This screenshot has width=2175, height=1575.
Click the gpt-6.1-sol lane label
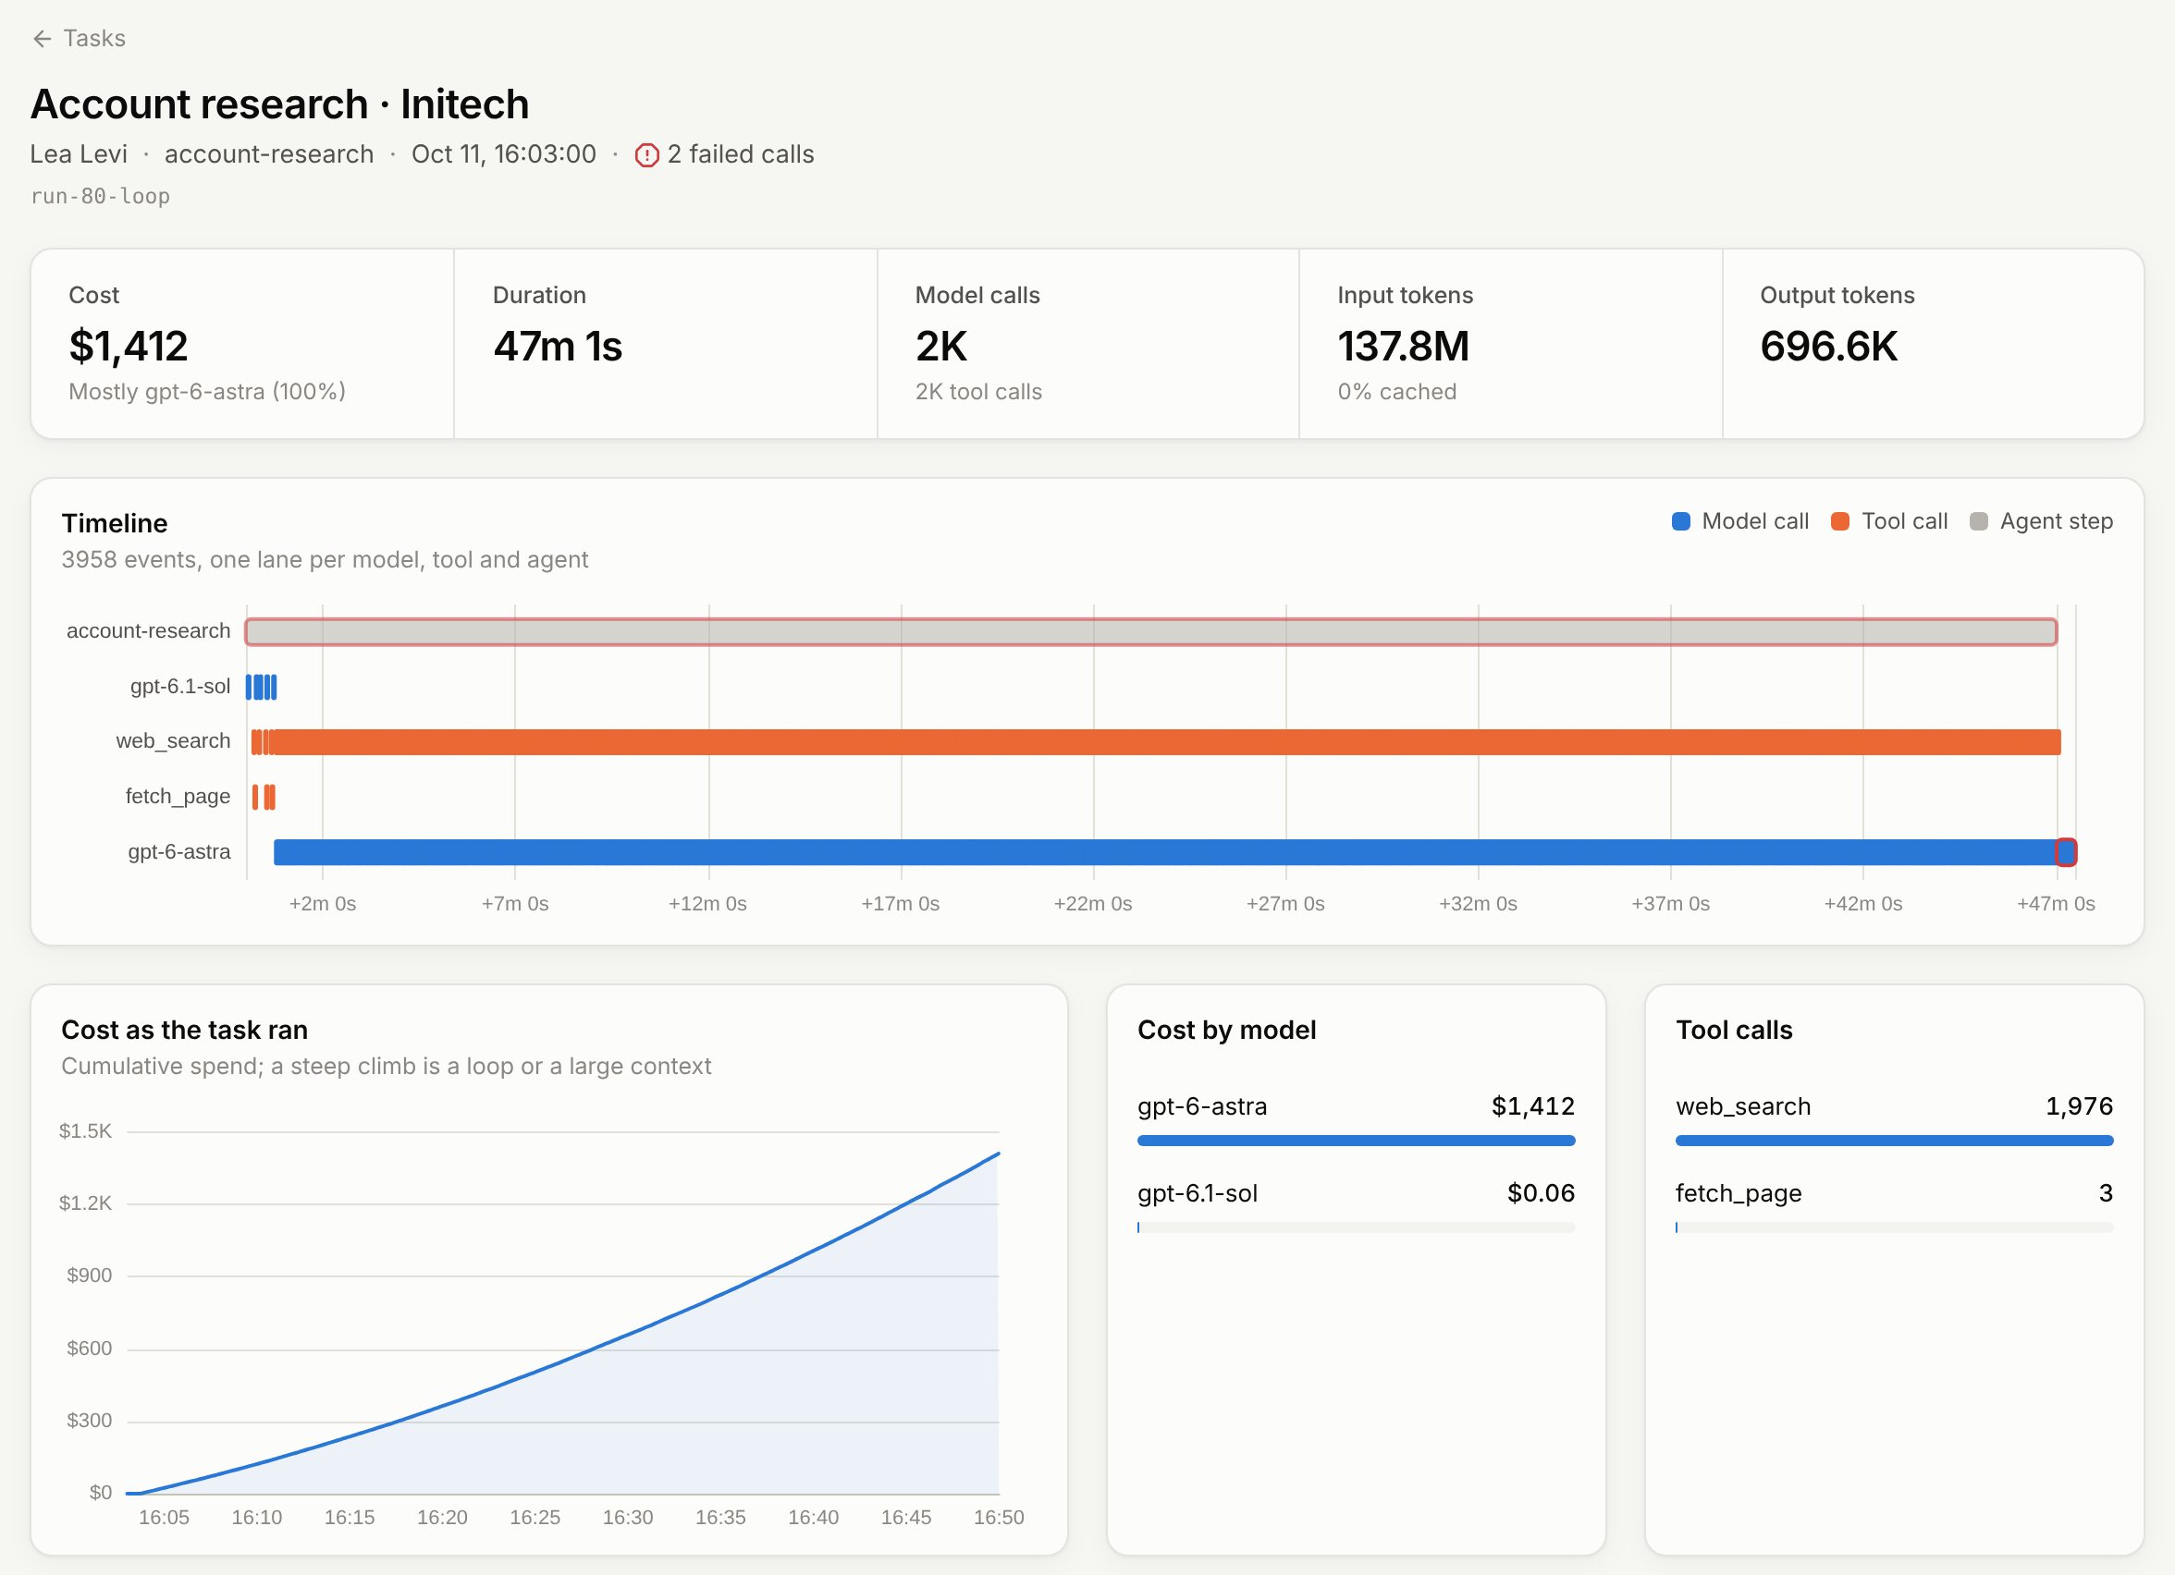click(180, 687)
